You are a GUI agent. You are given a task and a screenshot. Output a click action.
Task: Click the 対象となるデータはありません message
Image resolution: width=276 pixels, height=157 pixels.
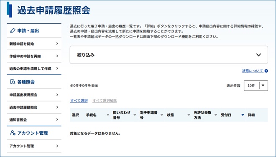point(95,134)
